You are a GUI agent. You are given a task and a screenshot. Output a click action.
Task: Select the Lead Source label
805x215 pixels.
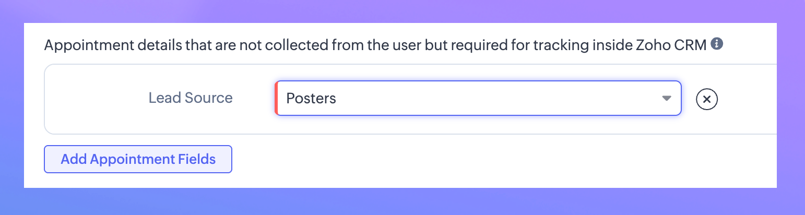[x=191, y=98]
